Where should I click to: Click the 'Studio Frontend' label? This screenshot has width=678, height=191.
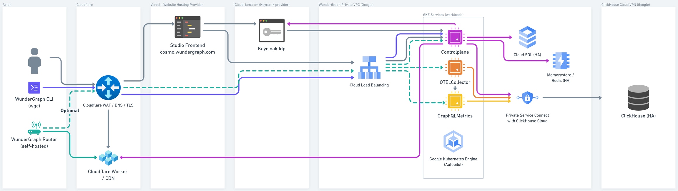click(x=187, y=45)
